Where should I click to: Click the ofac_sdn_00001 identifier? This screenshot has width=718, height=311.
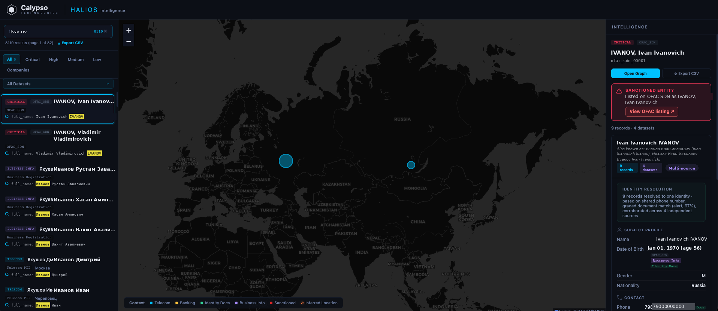[628, 61]
